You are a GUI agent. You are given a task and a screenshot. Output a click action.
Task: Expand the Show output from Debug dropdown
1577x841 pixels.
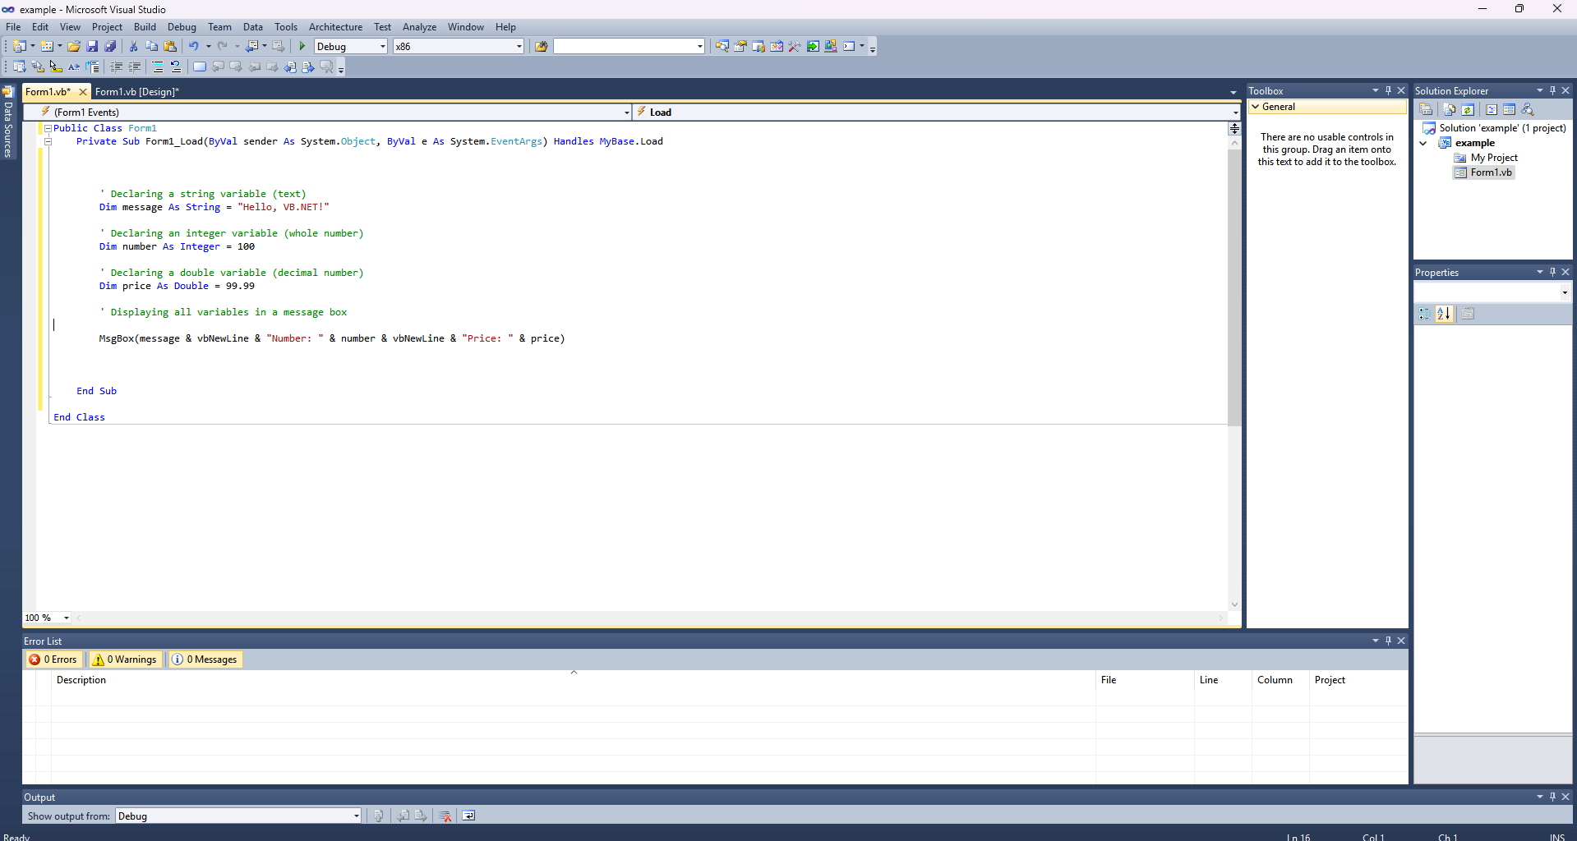[354, 816]
